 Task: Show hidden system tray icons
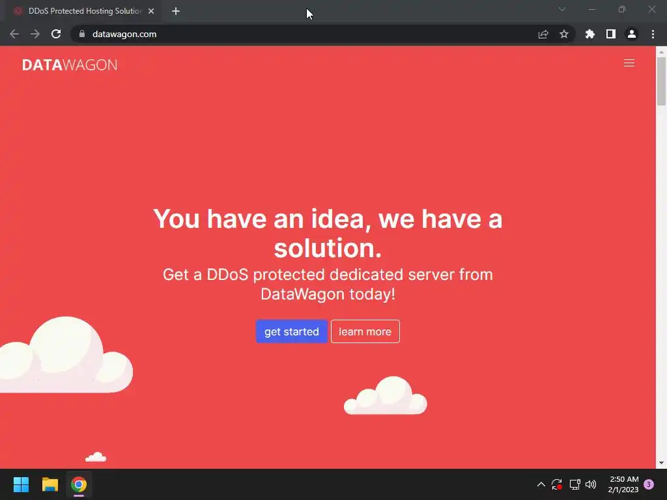541,484
